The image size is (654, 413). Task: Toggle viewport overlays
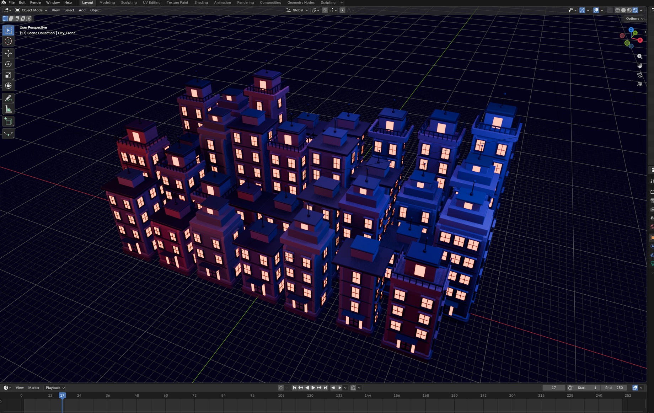(596, 10)
